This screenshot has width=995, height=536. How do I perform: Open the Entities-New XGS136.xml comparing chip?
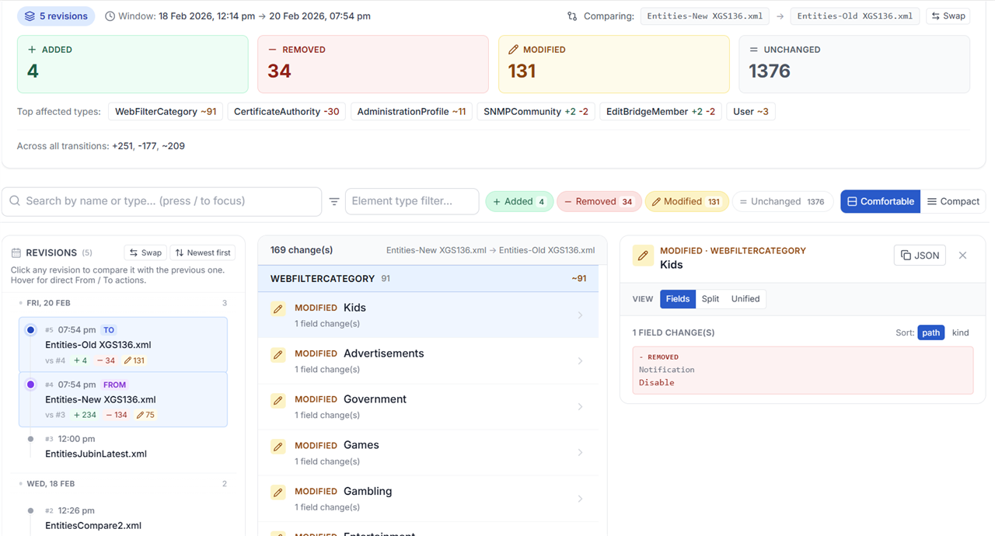click(705, 16)
